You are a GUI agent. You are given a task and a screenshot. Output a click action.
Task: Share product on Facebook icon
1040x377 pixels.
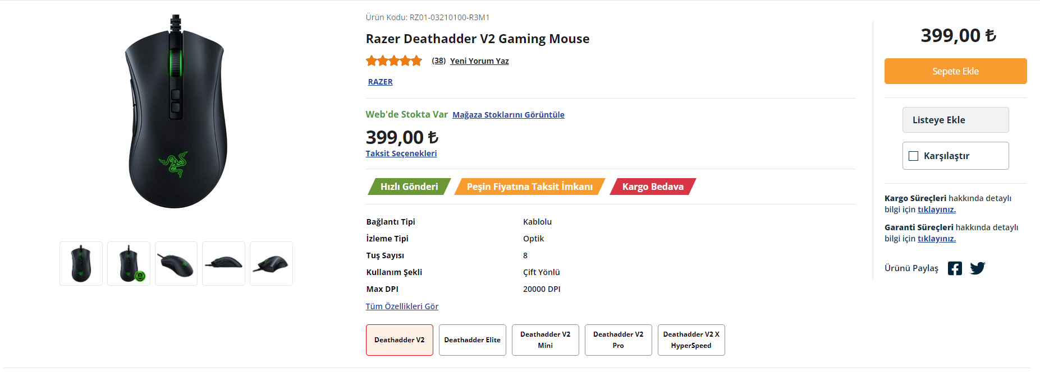[955, 268]
